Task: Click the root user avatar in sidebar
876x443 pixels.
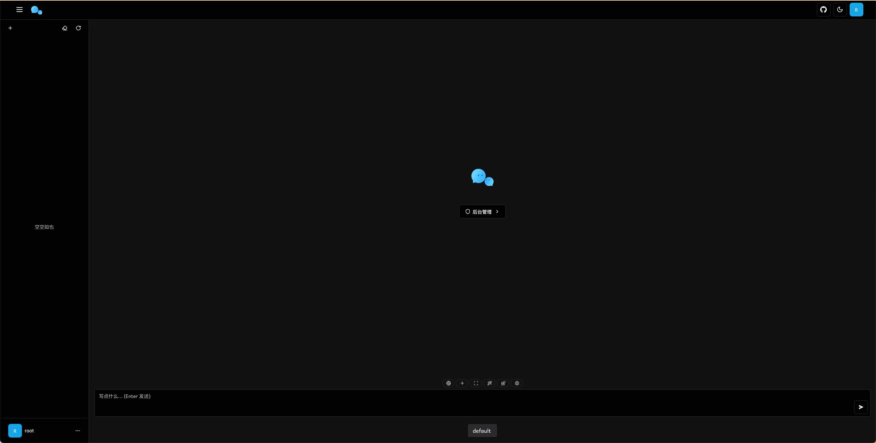Action: (15, 431)
